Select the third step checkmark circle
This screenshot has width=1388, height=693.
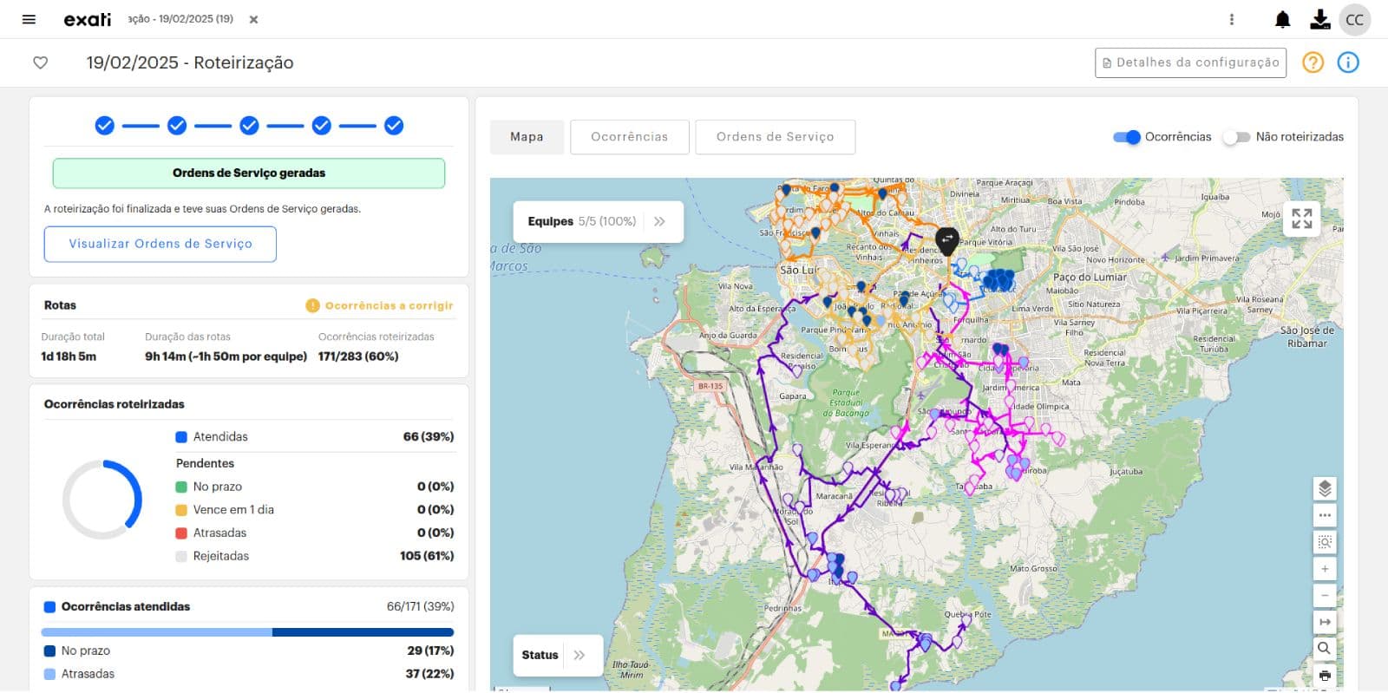tap(249, 126)
